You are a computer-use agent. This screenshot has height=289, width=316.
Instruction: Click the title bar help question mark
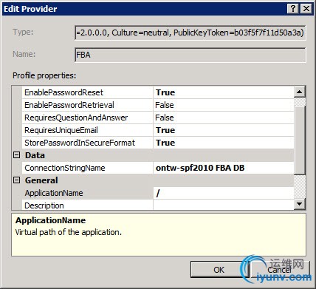point(292,9)
